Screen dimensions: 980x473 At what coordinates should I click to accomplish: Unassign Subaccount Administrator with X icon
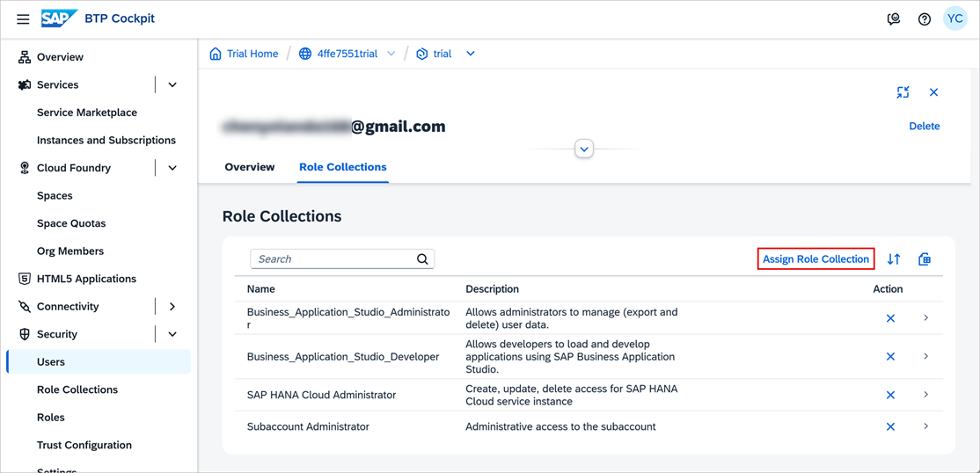point(891,426)
